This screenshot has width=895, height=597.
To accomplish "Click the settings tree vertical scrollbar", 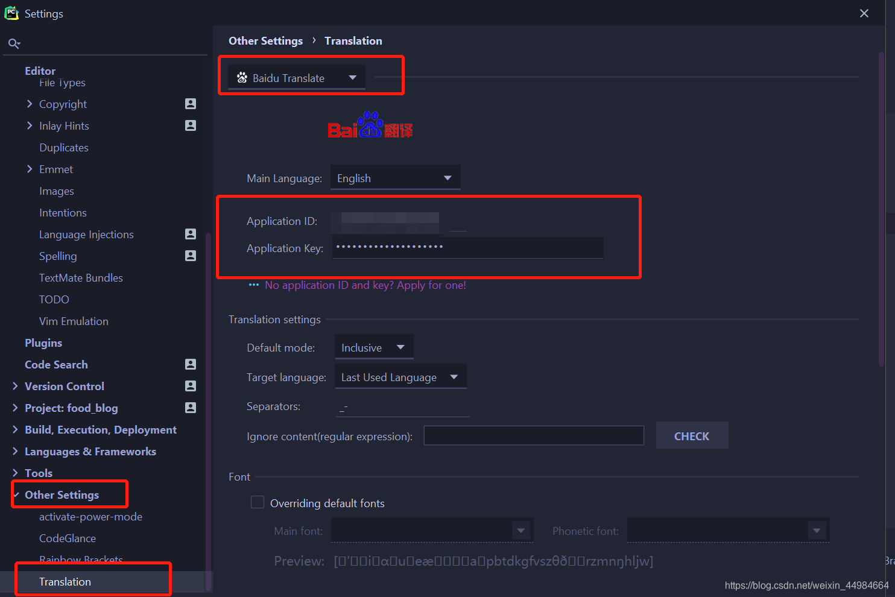I will point(209,411).
